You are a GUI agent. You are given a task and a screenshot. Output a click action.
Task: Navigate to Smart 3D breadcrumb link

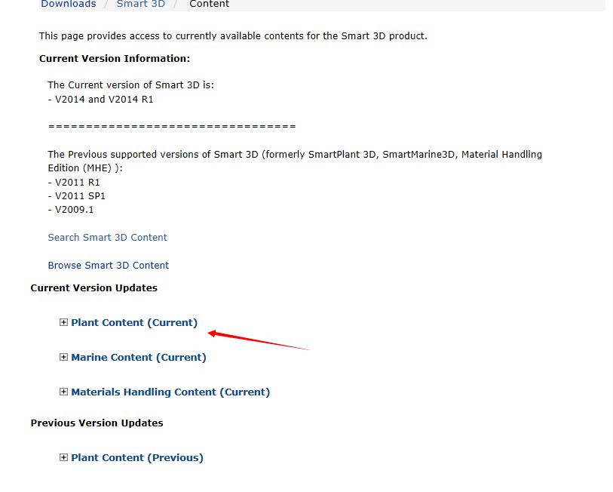[x=141, y=4]
